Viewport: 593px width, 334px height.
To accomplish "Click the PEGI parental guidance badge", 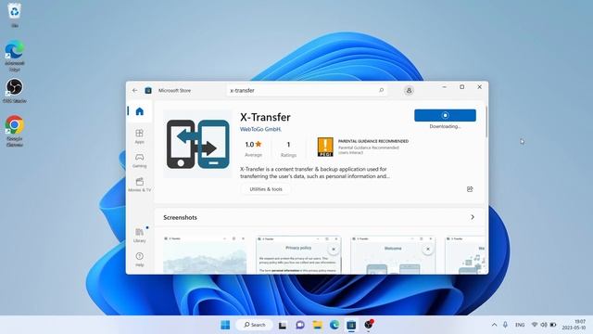I will pos(325,147).
